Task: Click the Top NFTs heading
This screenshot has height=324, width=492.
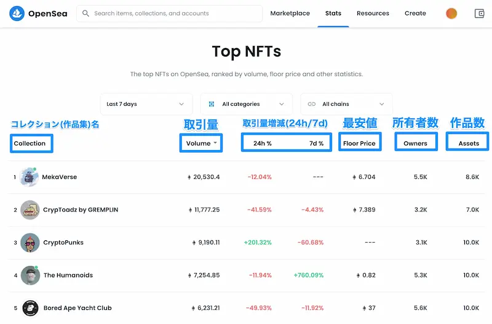Action: point(247,52)
